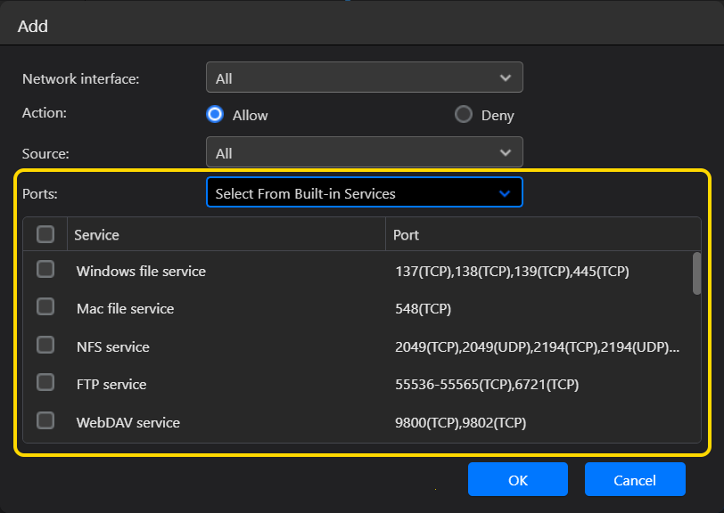Click the chevron arrow on Network interface dropdown
Viewport: 724px width, 513px height.
pyautogui.click(x=506, y=78)
